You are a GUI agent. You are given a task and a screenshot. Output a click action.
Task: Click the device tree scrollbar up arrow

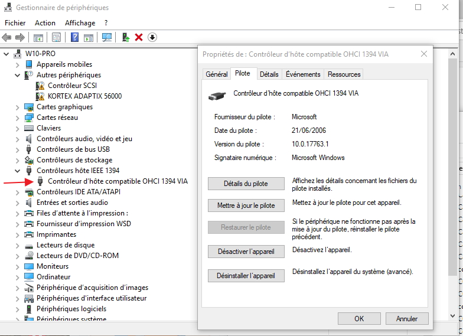[452, 54]
